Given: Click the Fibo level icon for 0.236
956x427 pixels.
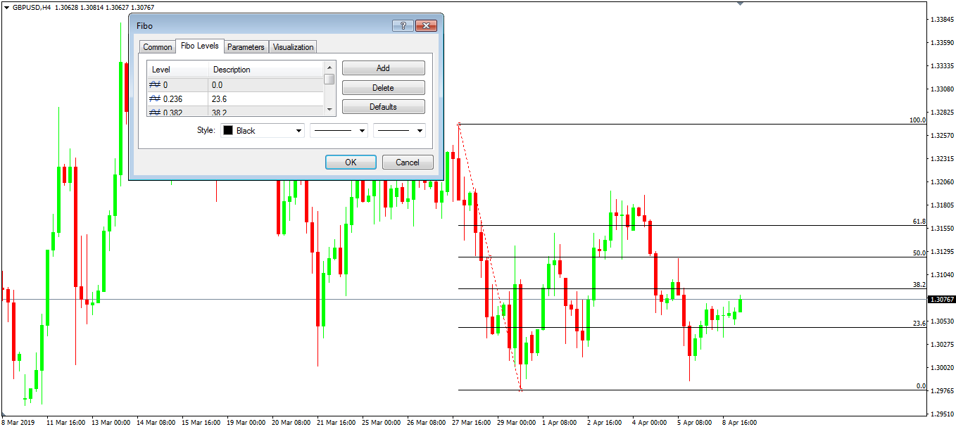Looking at the screenshot, I should pyautogui.click(x=156, y=98).
